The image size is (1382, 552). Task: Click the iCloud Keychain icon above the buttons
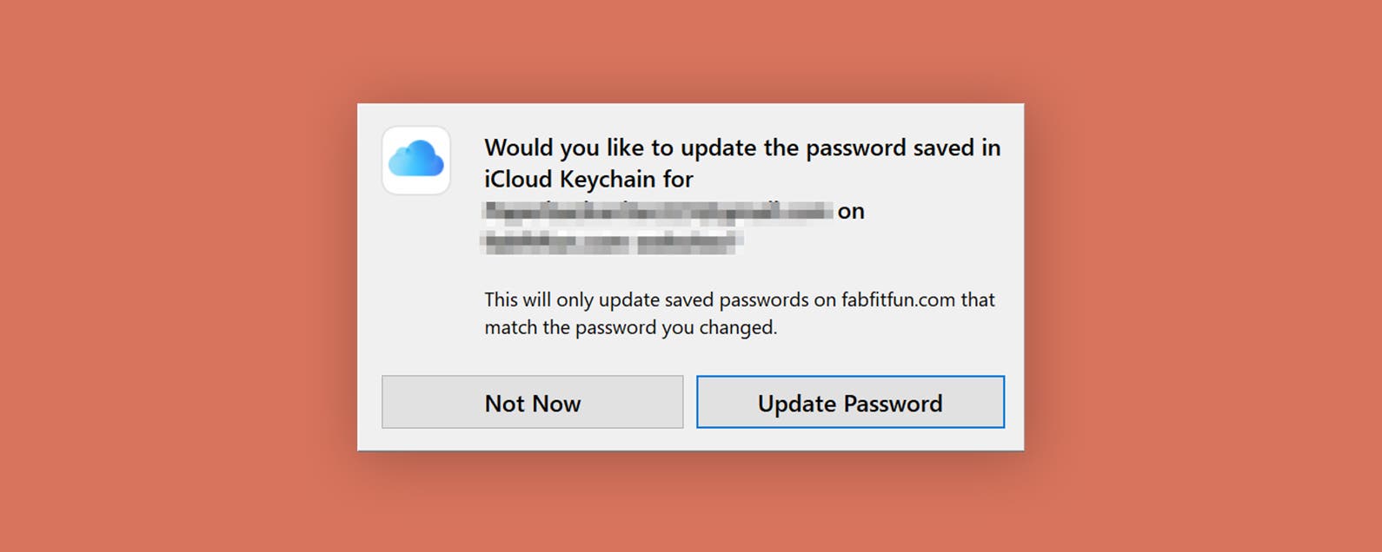(x=417, y=161)
